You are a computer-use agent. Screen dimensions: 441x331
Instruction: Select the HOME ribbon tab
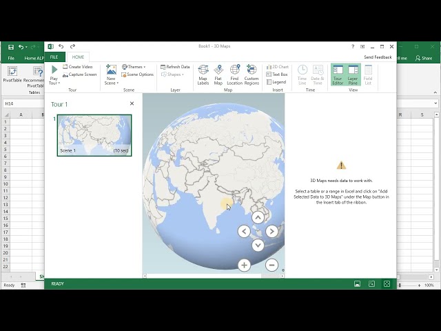78,57
